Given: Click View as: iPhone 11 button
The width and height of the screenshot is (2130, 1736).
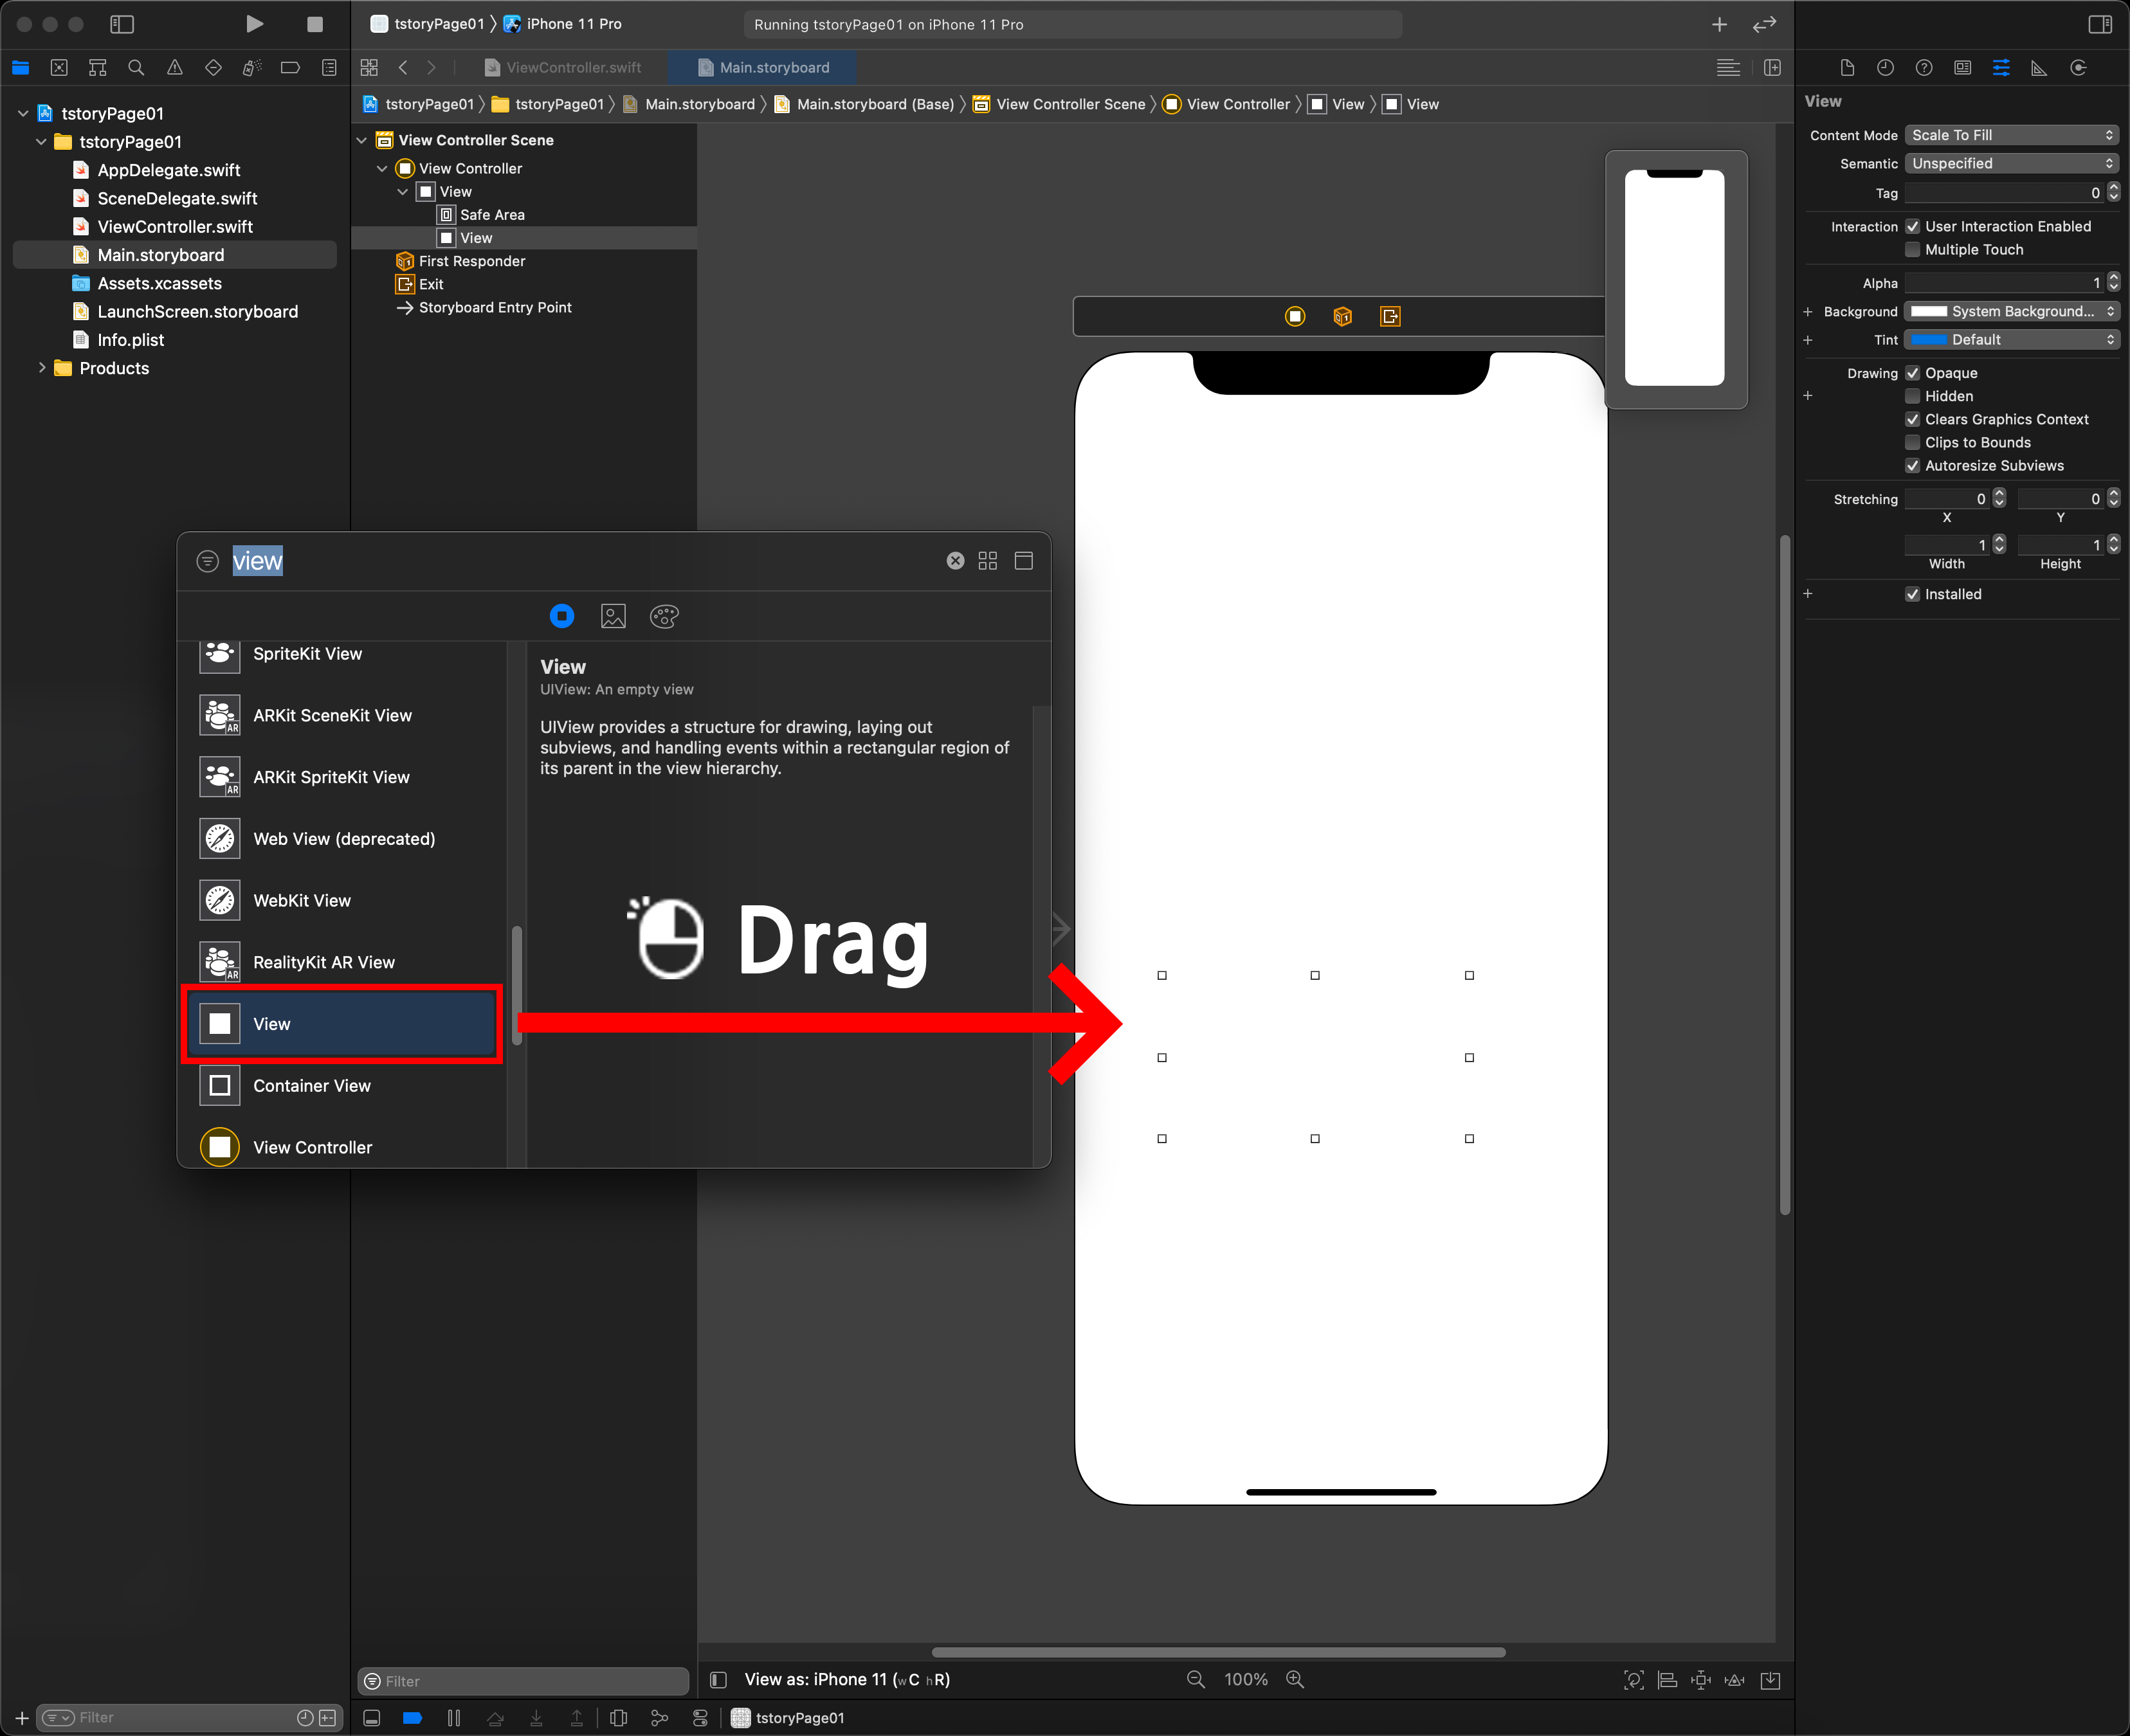Looking at the screenshot, I should tap(846, 1679).
